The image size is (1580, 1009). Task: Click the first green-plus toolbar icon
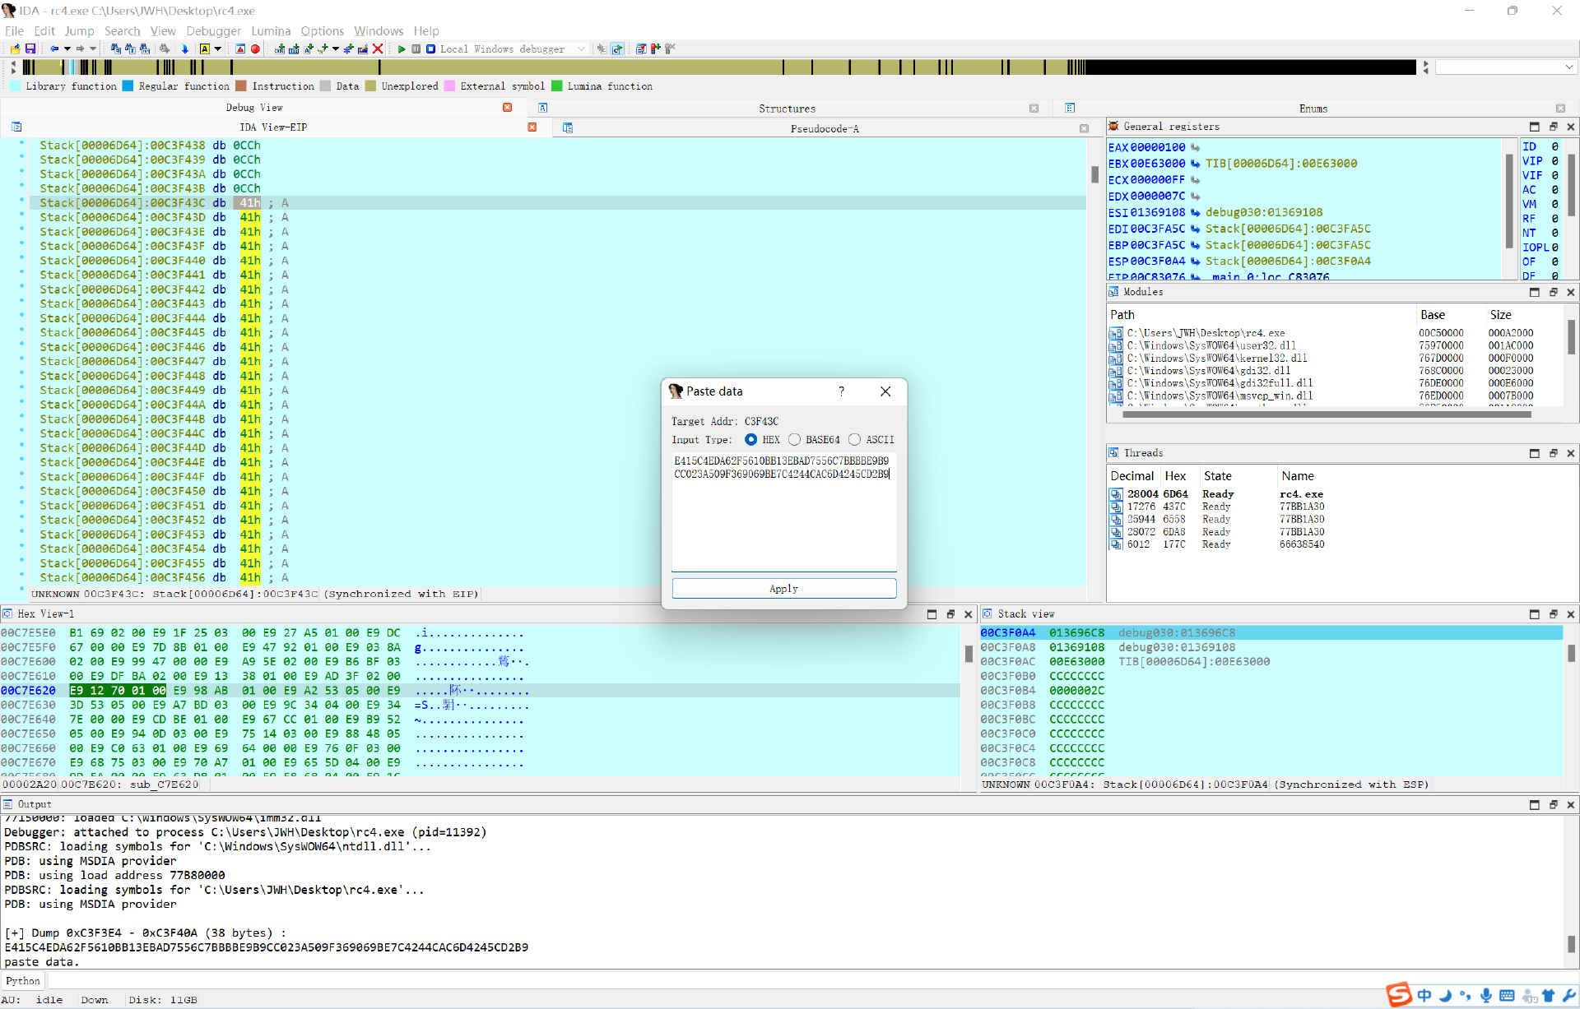point(280,49)
